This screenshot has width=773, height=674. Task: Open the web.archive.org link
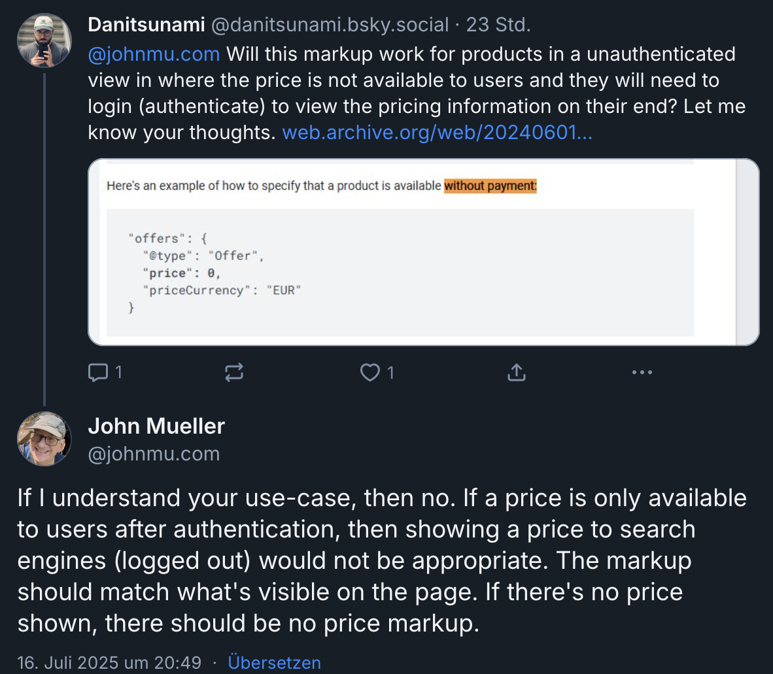tap(437, 133)
